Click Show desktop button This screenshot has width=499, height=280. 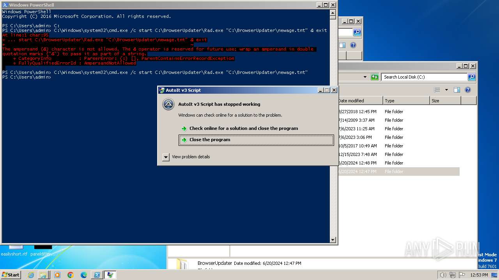coord(495,275)
